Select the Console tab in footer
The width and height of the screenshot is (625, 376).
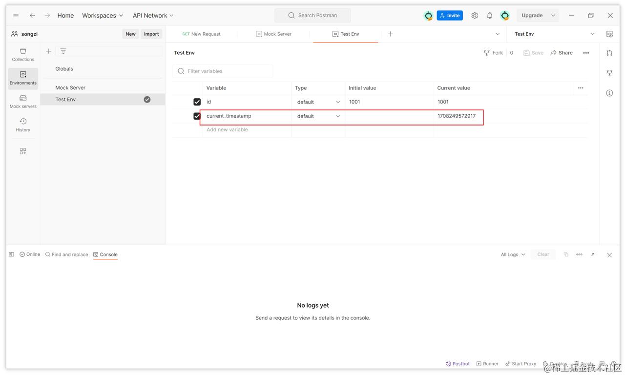(x=105, y=254)
